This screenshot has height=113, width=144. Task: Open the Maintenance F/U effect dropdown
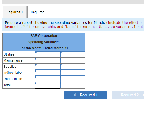click(73, 60)
